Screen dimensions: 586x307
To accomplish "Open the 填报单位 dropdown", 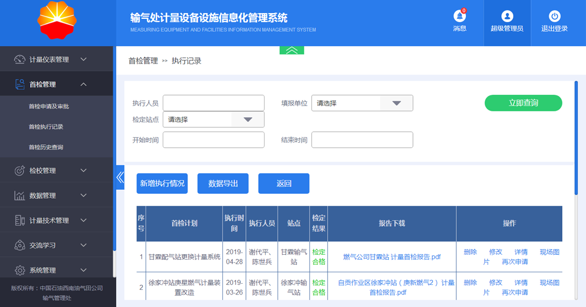I will 362,103.
